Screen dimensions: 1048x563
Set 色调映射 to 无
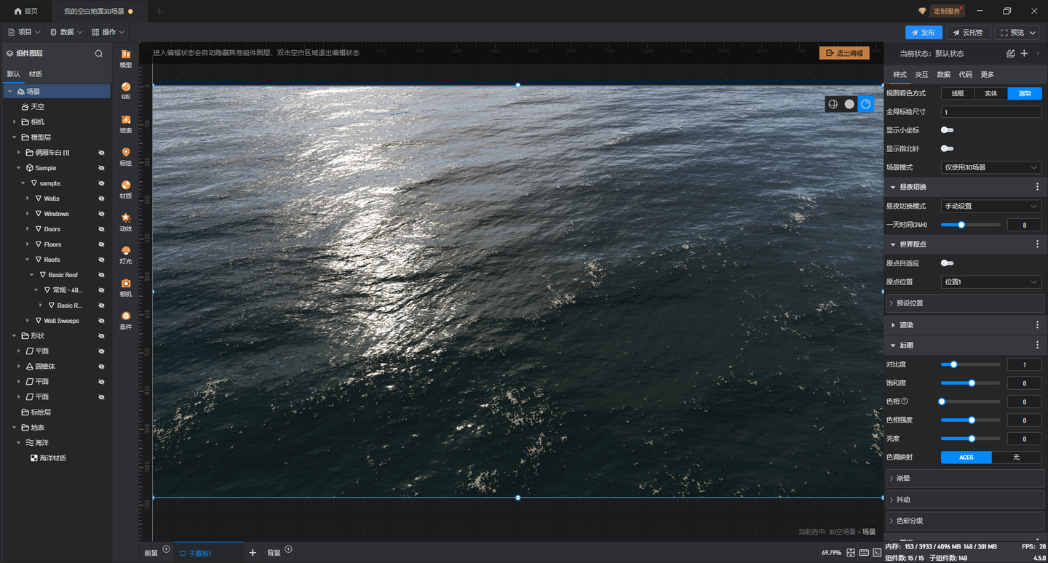coord(1017,457)
